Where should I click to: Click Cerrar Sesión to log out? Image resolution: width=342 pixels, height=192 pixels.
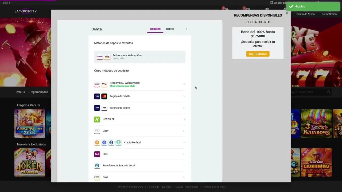(x=329, y=14)
